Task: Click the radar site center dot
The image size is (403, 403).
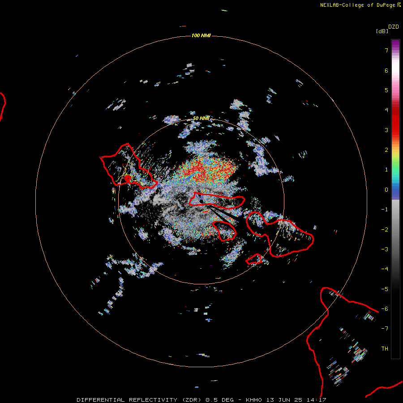Action: coord(201,201)
